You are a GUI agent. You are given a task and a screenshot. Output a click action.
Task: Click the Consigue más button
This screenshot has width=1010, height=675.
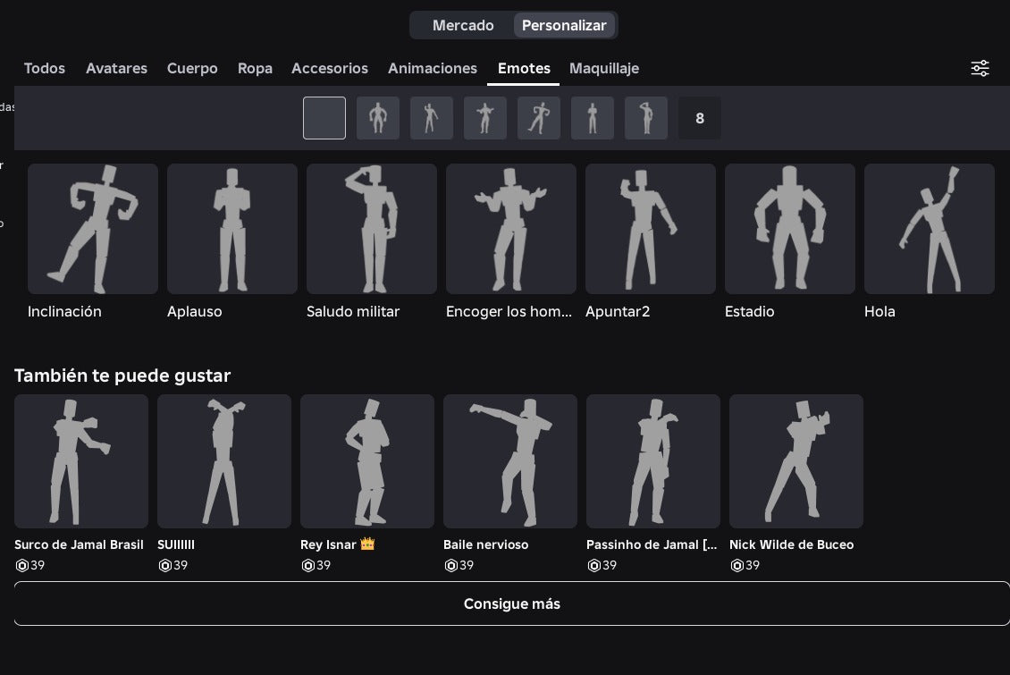512,603
